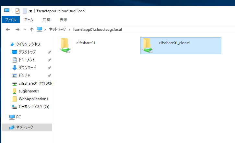The height and width of the screenshot is (143, 235).
Task: Select the cifsshare01_clone1 shared folder icon
Action: (147, 46)
